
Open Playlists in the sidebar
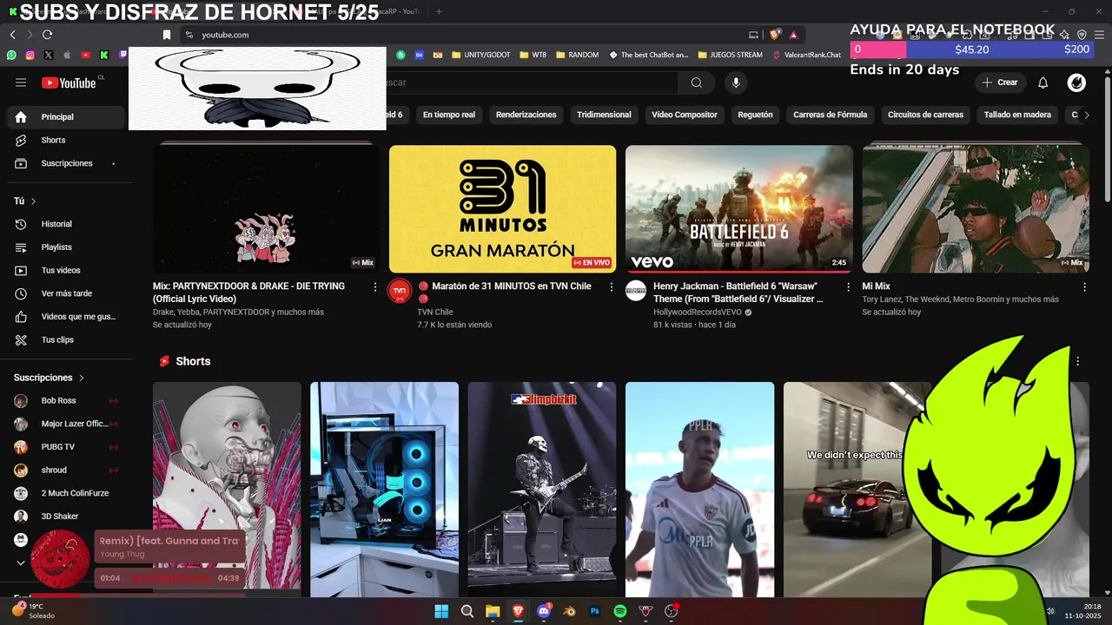pos(67,247)
